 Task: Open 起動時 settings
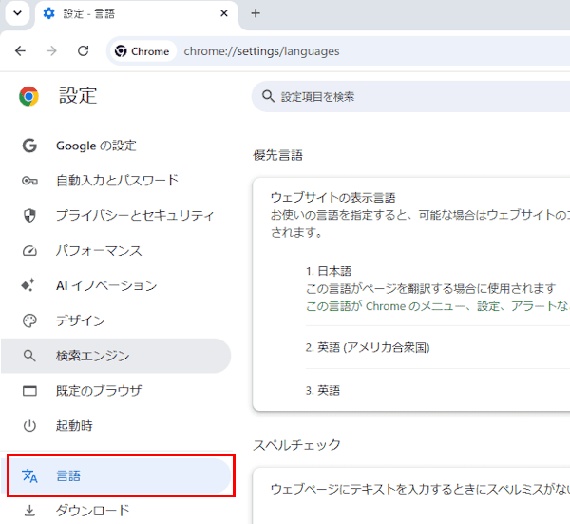point(116,425)
